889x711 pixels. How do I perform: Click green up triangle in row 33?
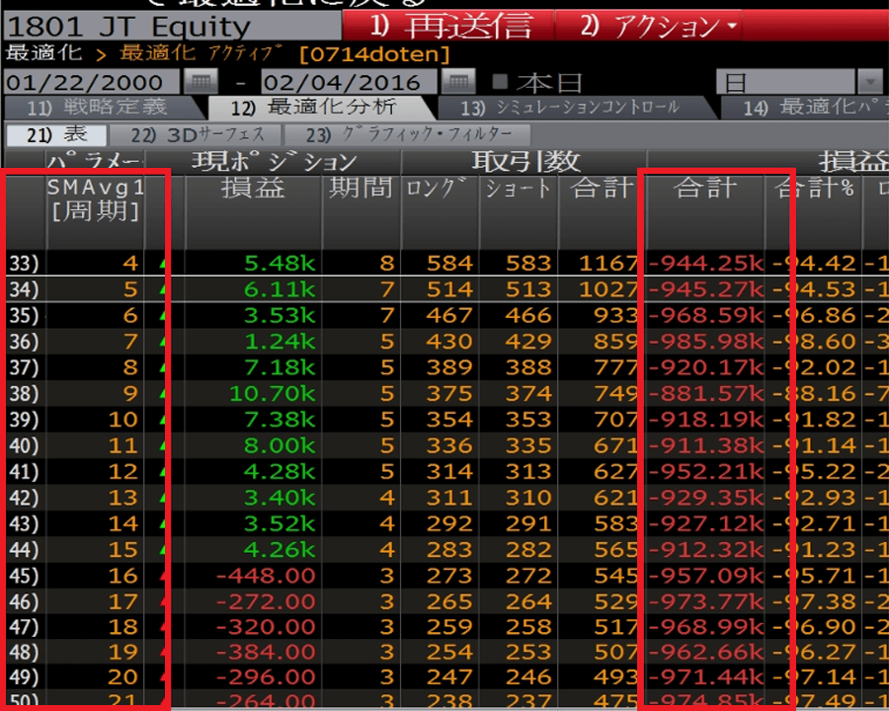coord(162,264)
